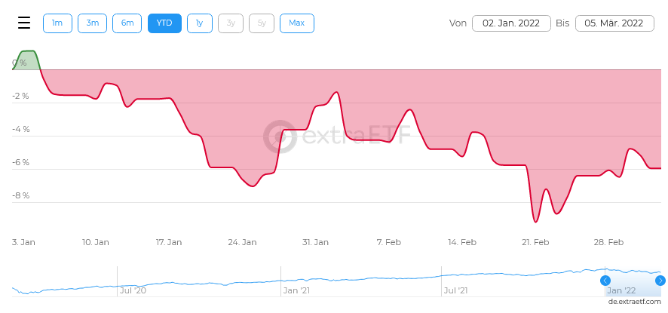Image resolution: width=668 pixels, height=313 pixels.
Task: Open the Von start date field
Action: [x=510, y=23]
